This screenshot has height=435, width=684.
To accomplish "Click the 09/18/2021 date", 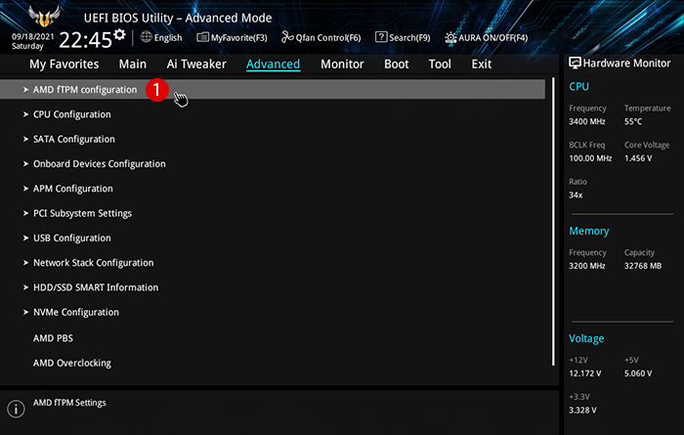I will (x=32, y=36).
